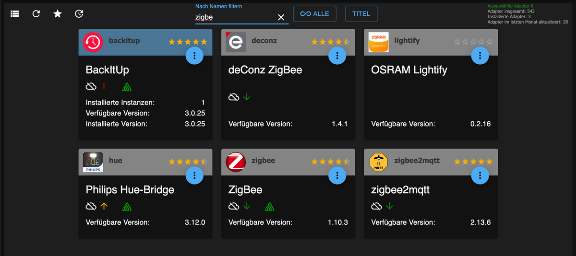Click the red ZigBee adapter logo

[236, 162]
